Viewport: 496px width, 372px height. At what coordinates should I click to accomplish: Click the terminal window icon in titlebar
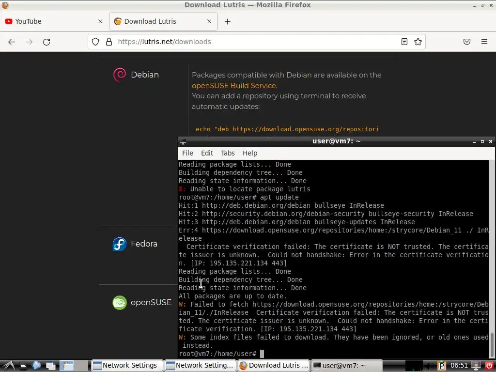click(x=183, y=142)
